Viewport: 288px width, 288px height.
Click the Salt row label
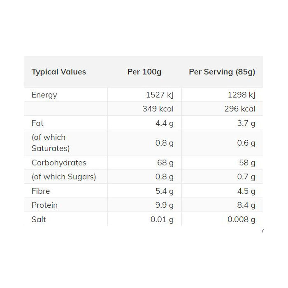tap(39, 219)
